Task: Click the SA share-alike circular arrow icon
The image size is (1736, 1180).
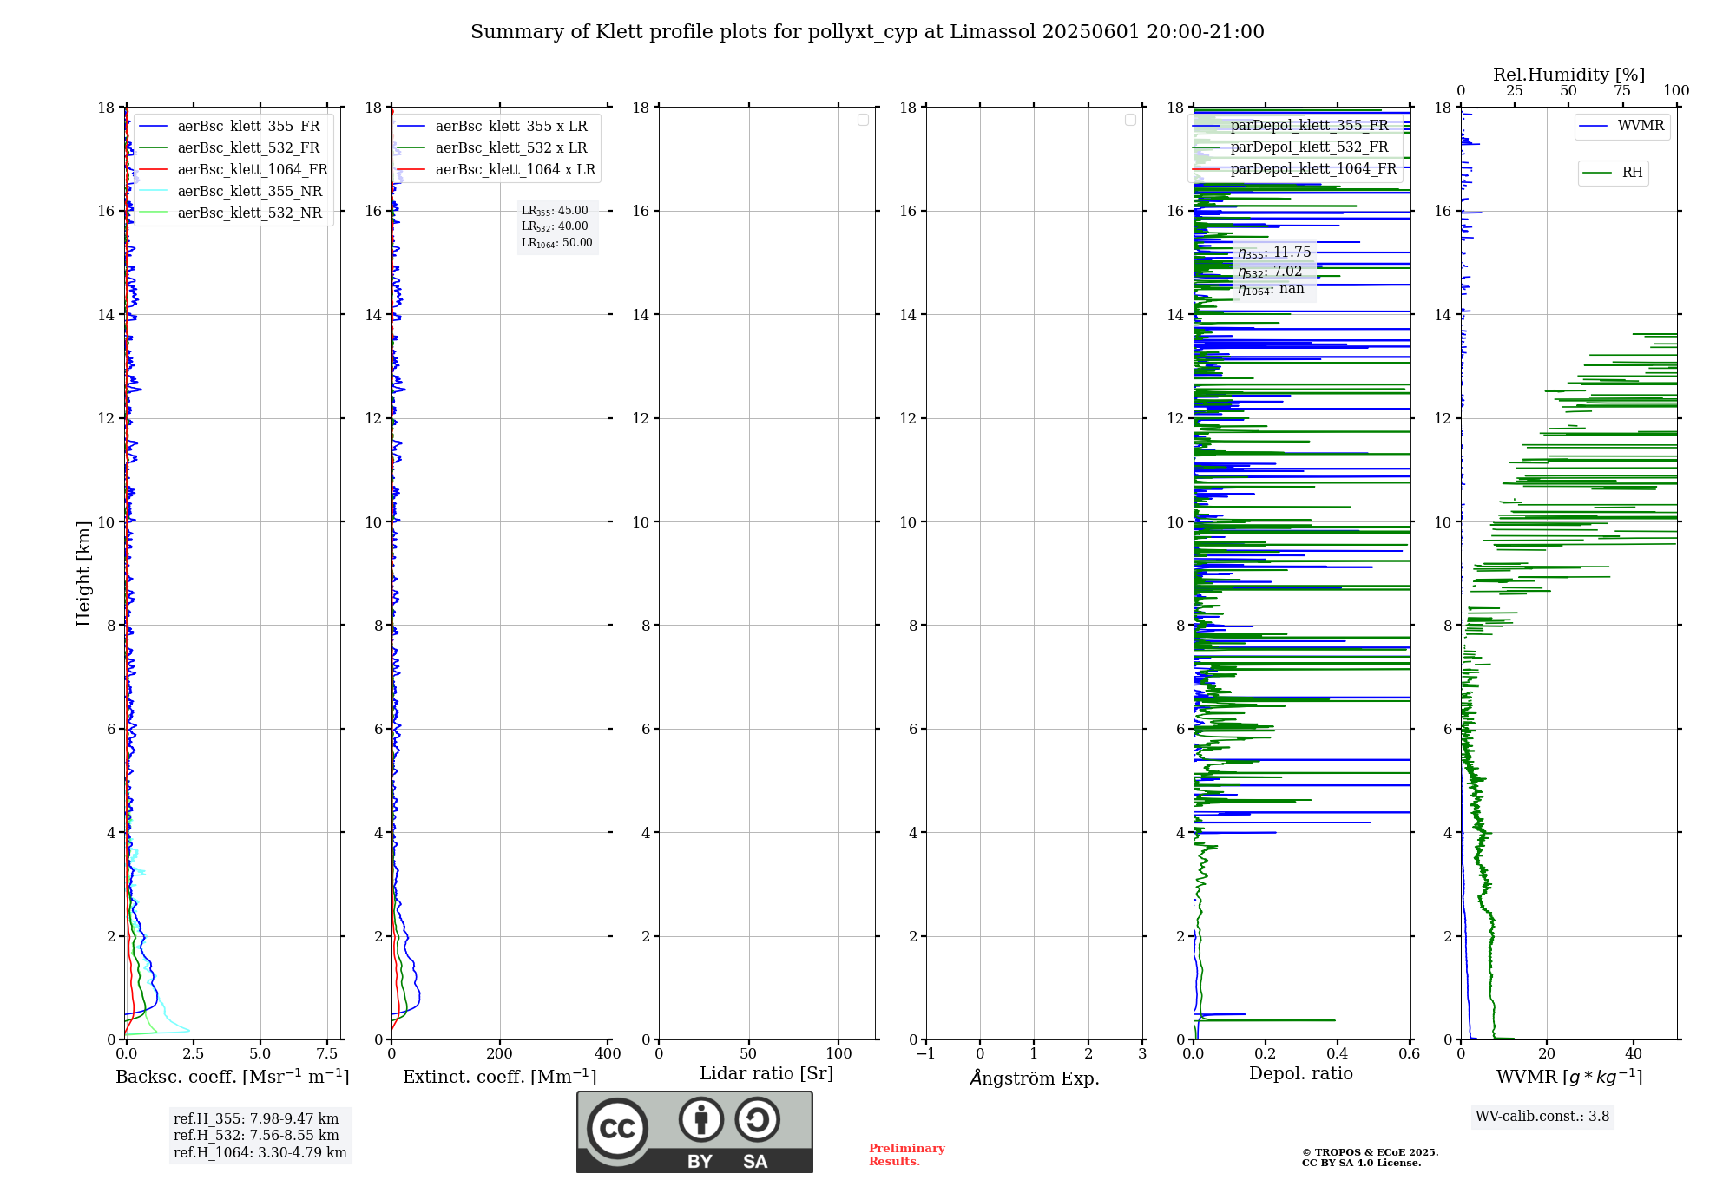Action: coord(757,1119)
